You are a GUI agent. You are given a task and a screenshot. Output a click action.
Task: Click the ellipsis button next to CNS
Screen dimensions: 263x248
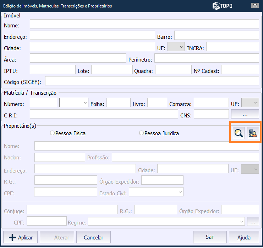(245, 114)
